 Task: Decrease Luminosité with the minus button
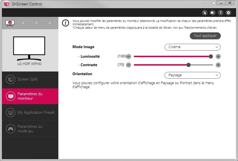pyautogui.click(x=129, y=56)
